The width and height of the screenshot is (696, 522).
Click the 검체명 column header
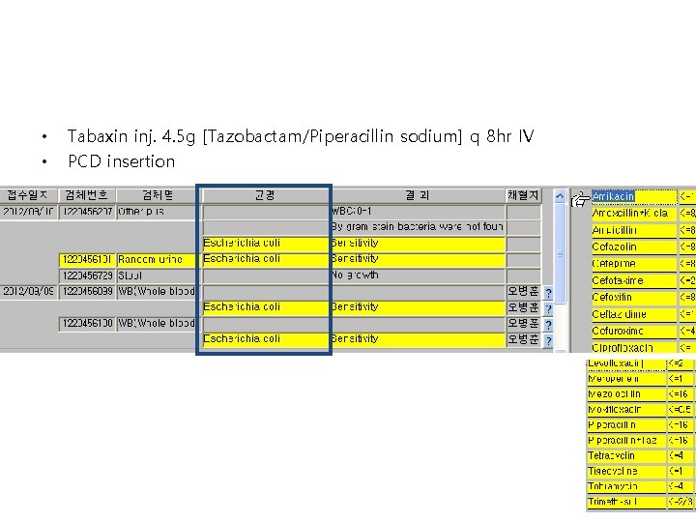(x=158, y=195)
